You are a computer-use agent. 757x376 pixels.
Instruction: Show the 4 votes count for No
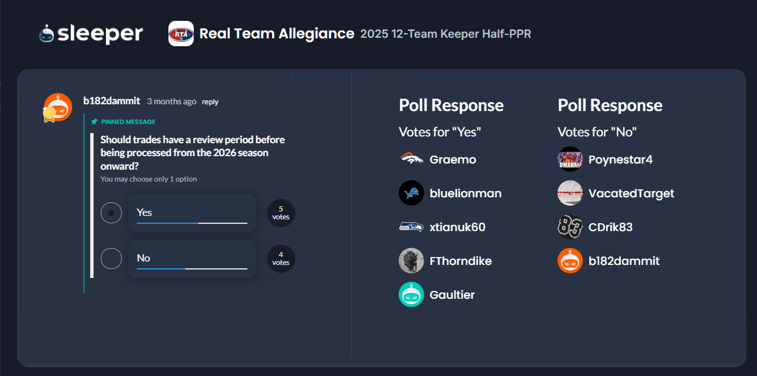point(280,259)
